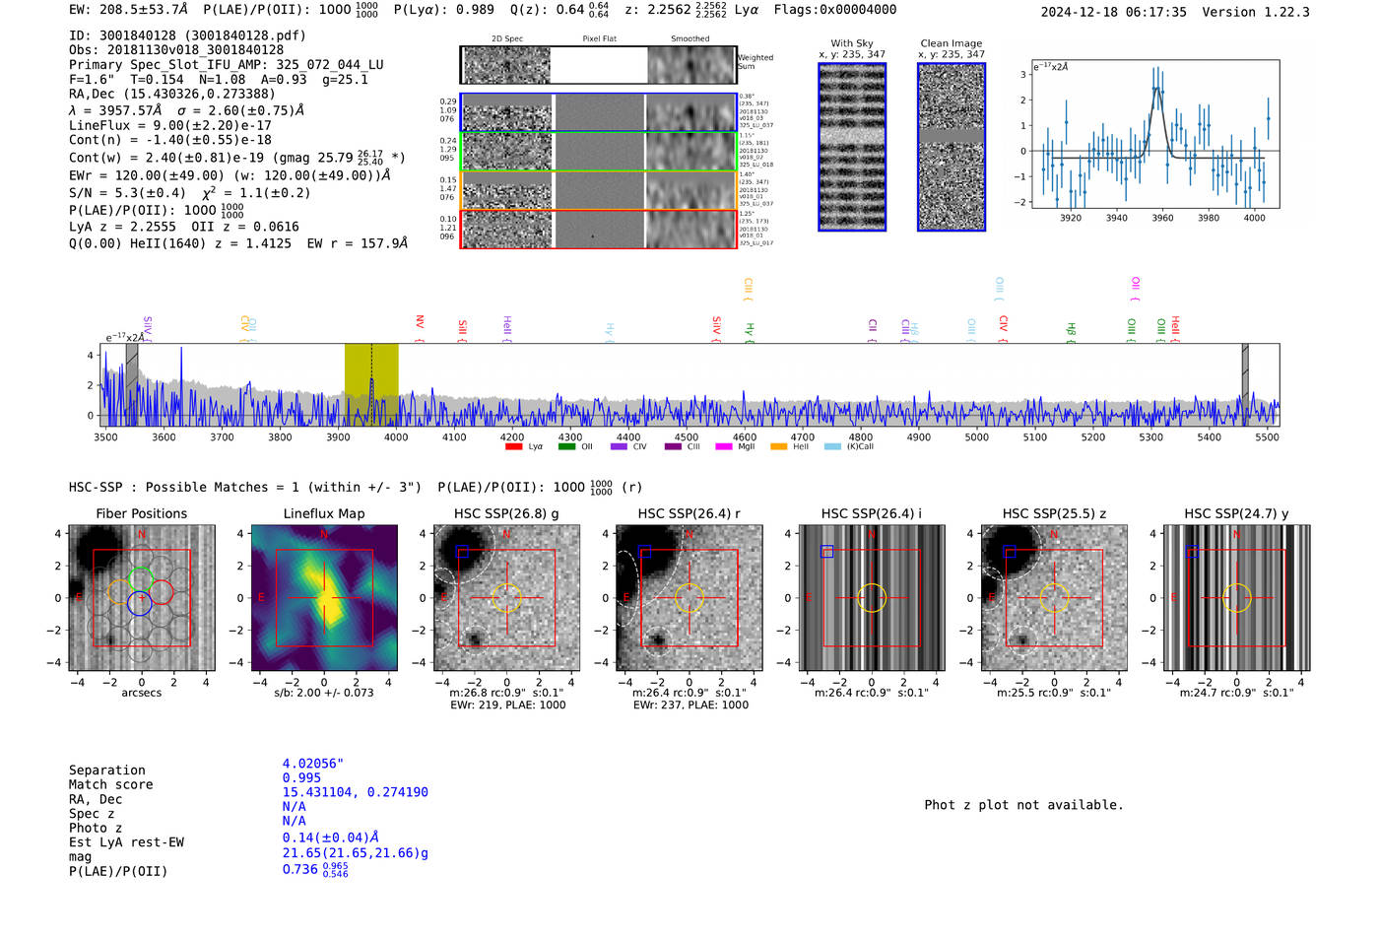Click the 'Flags:0x00004000' text
Viewport: 1379px width, 939px height.
point(835,10)
